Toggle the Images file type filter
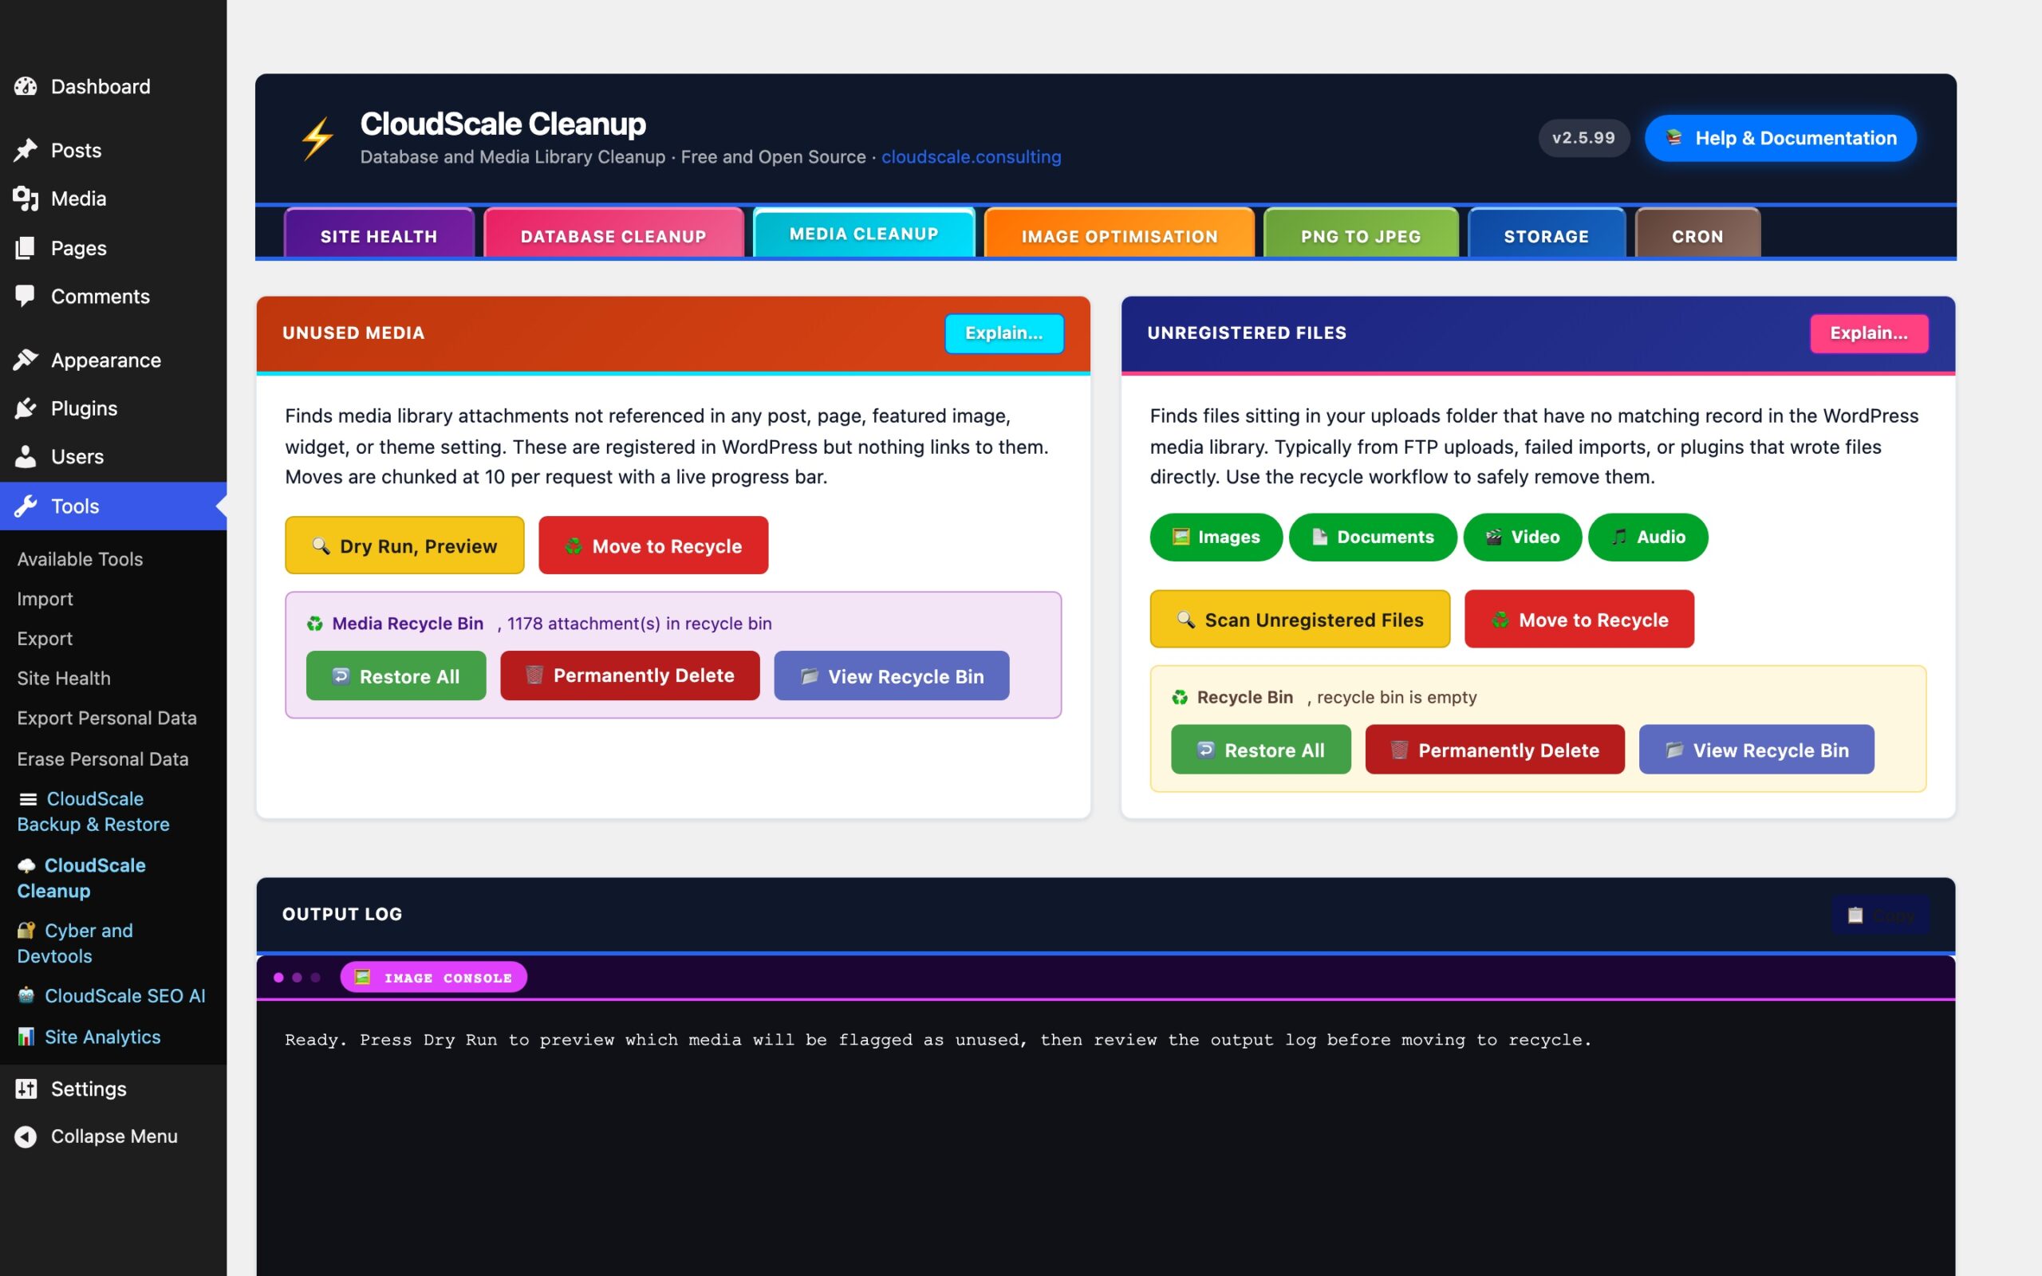2042x1276 pixels. click(x=1216, y=537)
